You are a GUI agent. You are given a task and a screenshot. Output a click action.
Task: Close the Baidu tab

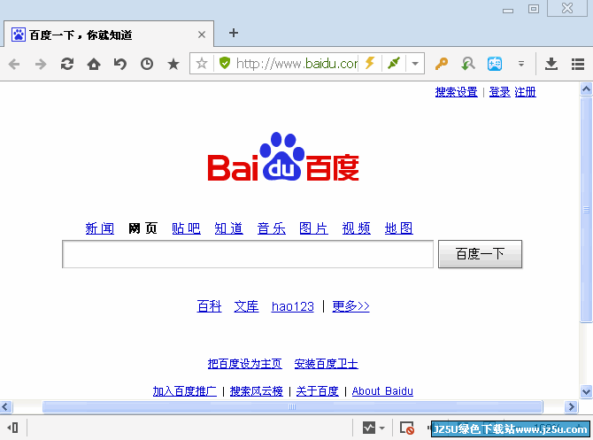coord(202,35)
